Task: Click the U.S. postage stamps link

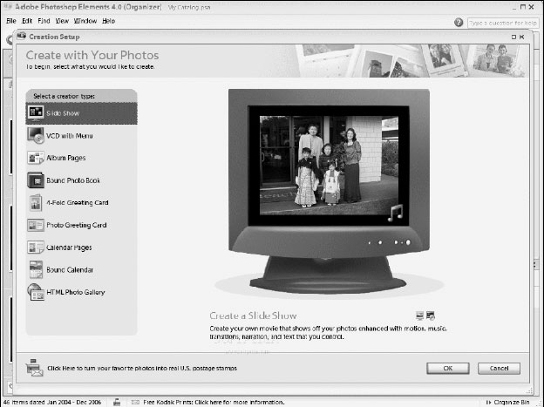Action: point(142,368)
